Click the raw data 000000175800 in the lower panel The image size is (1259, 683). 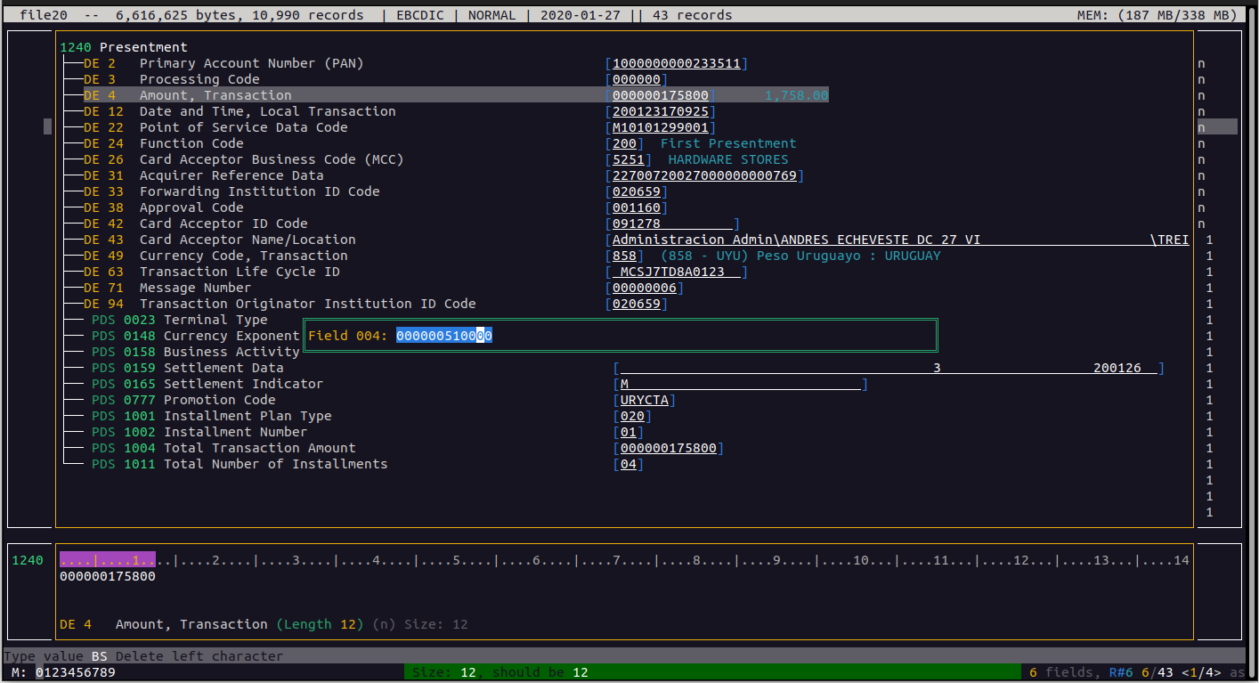point(108,576)
